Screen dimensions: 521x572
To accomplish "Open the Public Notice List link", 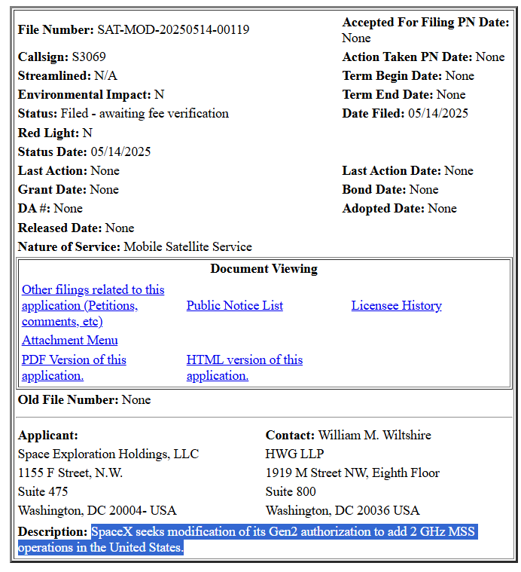I will pos(235,305).
